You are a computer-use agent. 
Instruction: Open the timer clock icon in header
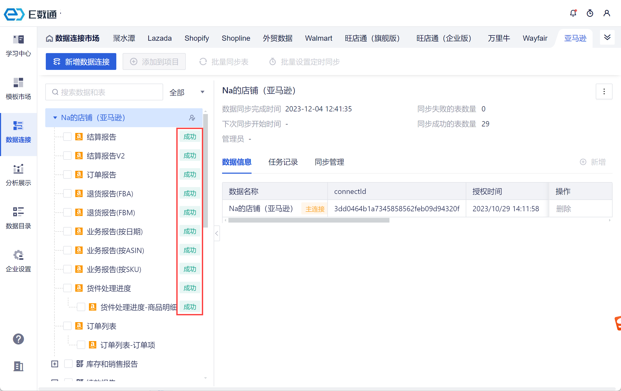pos(590,13)
